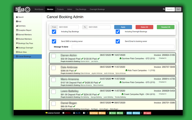
Task: Click the green Entry button
Action: pos(120,113)
